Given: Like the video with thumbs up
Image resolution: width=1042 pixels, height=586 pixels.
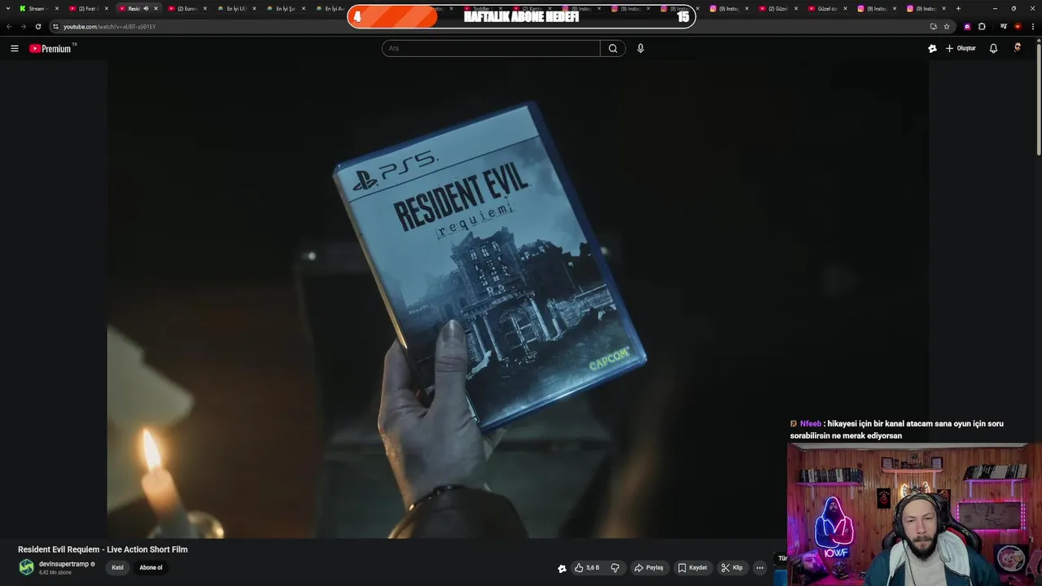Looking at the screenshot, I should tap(587, 568).
